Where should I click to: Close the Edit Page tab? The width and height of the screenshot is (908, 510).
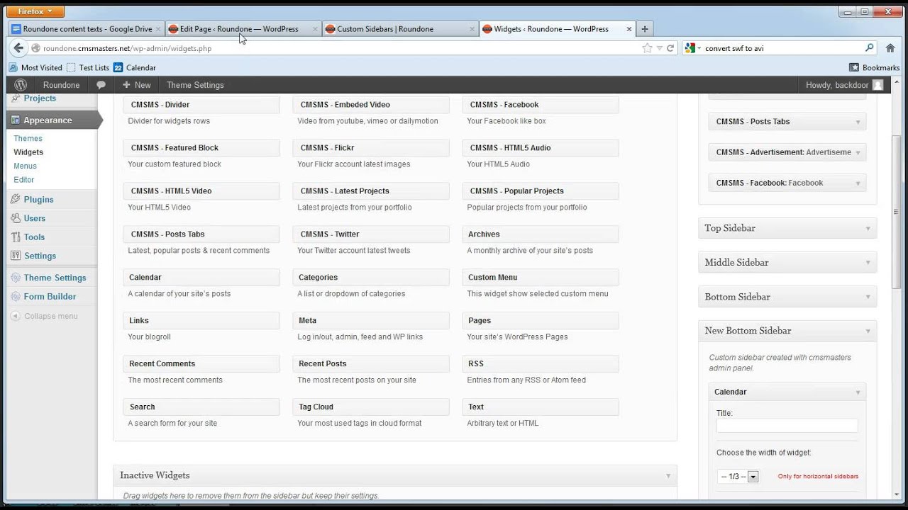pos(315,29)
